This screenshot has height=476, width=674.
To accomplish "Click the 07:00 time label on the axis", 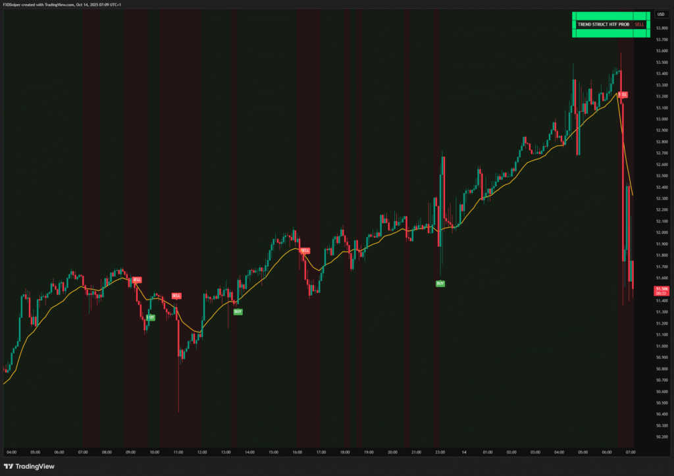I will point(631,452).
